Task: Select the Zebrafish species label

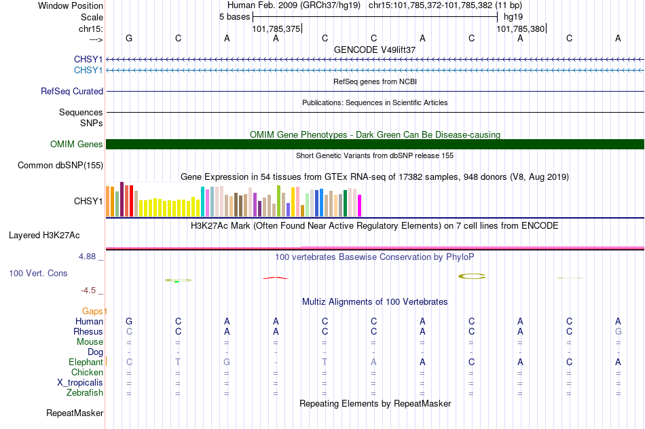Action: click(85, 393)
